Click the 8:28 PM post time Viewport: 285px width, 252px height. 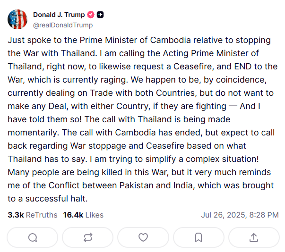click(x=264, y=215)
